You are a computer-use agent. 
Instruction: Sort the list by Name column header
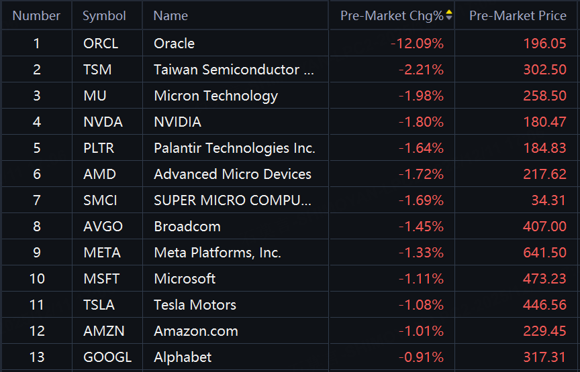tap(171, 15)
